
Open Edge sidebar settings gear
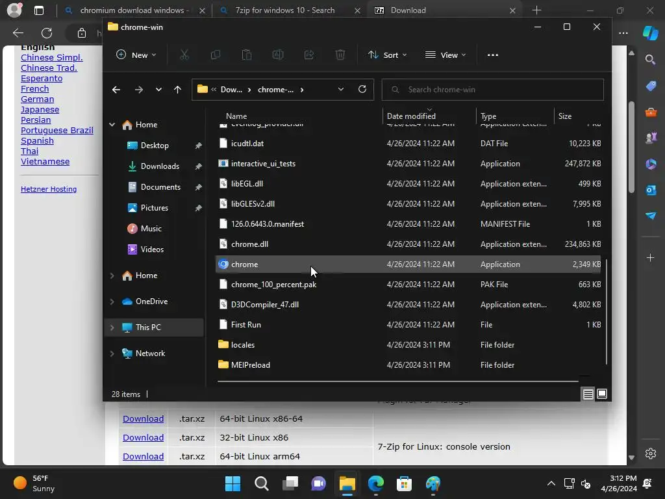[651, 453]
